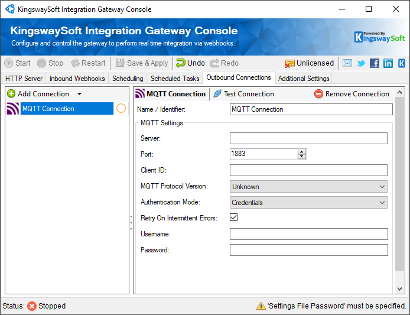Image resolution: width=410 pixels, height=315 pixels.
Task: Go to the Scheduling tab
Action: point(128,79)
